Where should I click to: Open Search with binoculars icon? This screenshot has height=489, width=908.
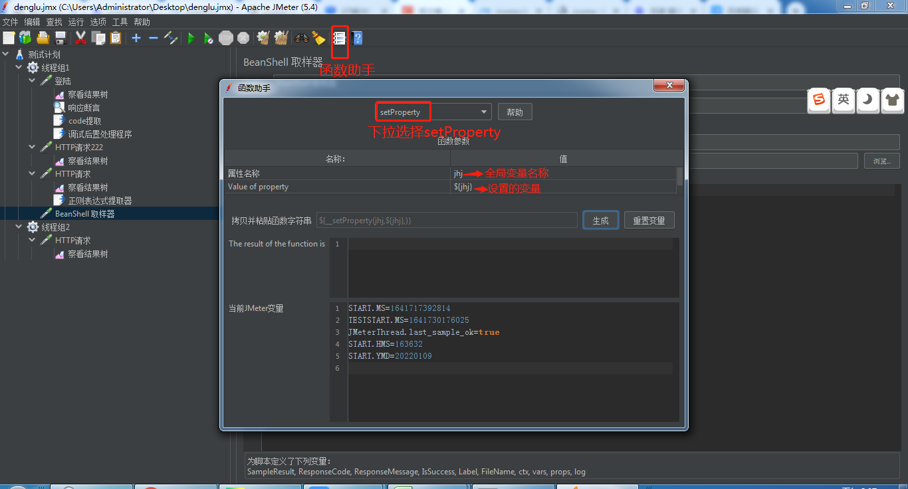(302, 38)
